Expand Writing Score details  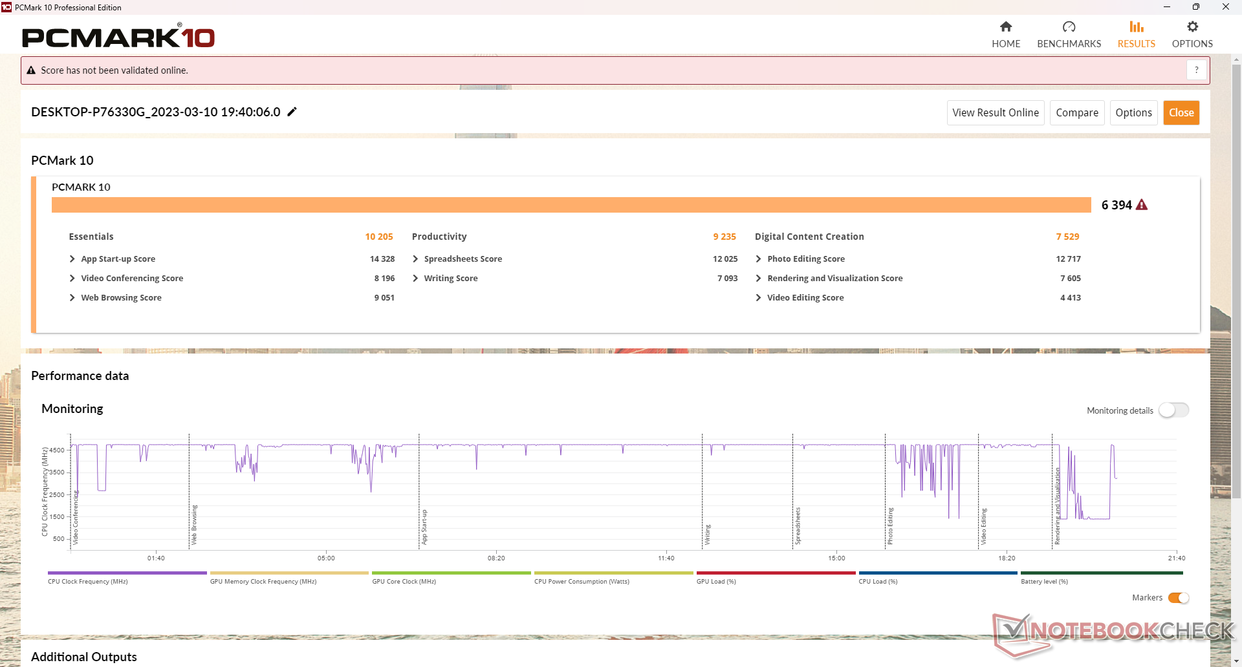[415, 278]
